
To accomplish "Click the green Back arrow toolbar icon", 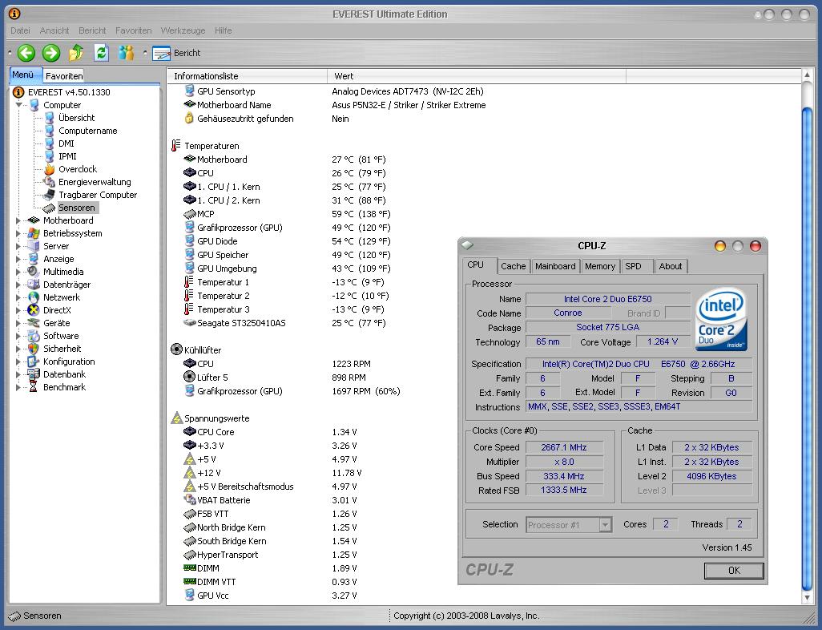I will [x=26, y=53].
